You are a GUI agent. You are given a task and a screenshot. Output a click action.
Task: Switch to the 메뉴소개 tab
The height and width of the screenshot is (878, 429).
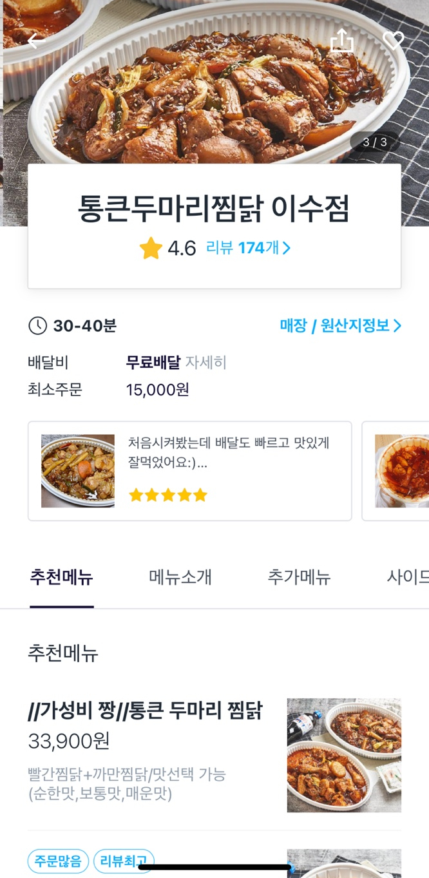pos(180,577)
